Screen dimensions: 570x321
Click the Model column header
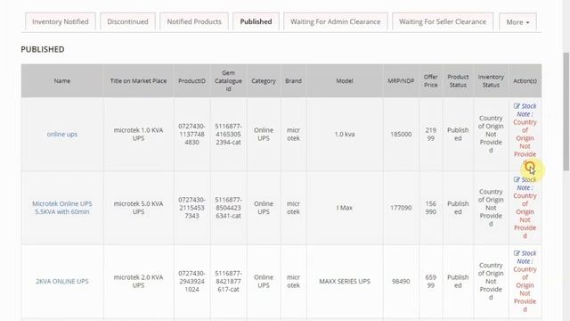click(345, 81)
